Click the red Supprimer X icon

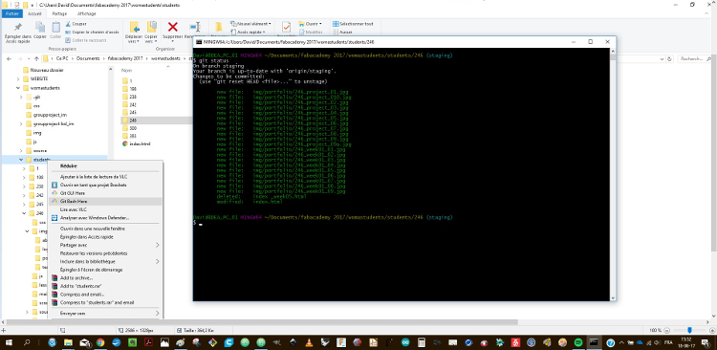[x=173, y=27]
